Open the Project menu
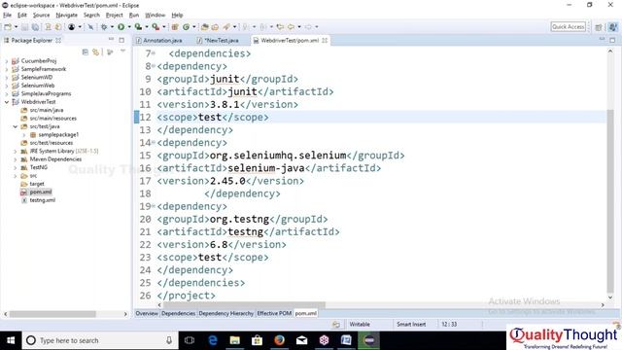The image size is (622, 350). tap(115, 16)
